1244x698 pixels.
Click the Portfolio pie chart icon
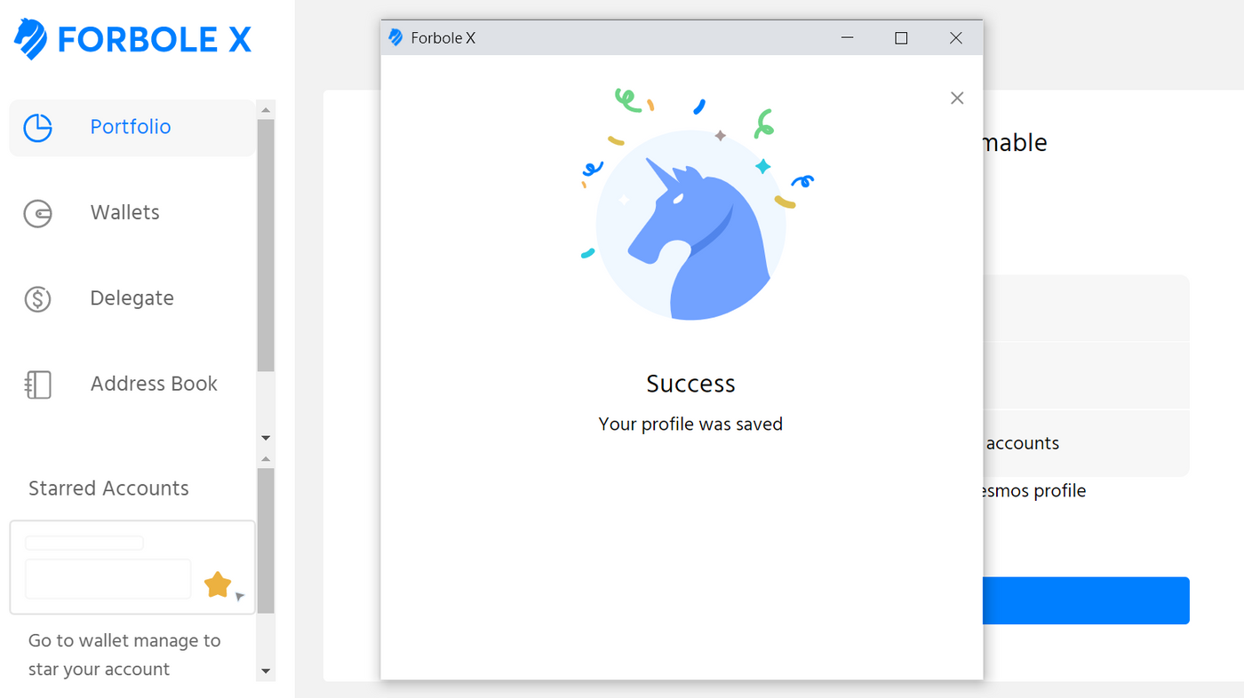tap(37, 128)
